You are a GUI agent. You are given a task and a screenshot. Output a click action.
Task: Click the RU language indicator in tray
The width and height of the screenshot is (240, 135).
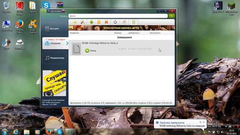[195, 132]
